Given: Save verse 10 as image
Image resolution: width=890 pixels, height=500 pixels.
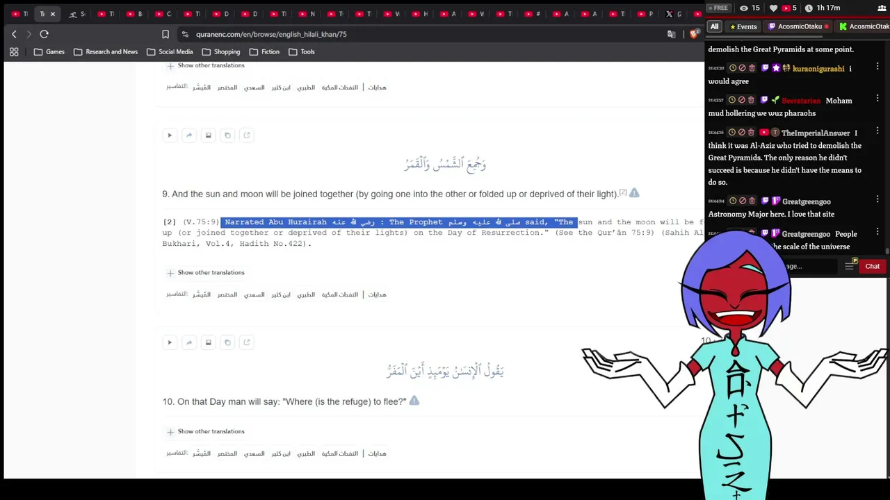Looking at the screenshot, I should tap(208, 342).
